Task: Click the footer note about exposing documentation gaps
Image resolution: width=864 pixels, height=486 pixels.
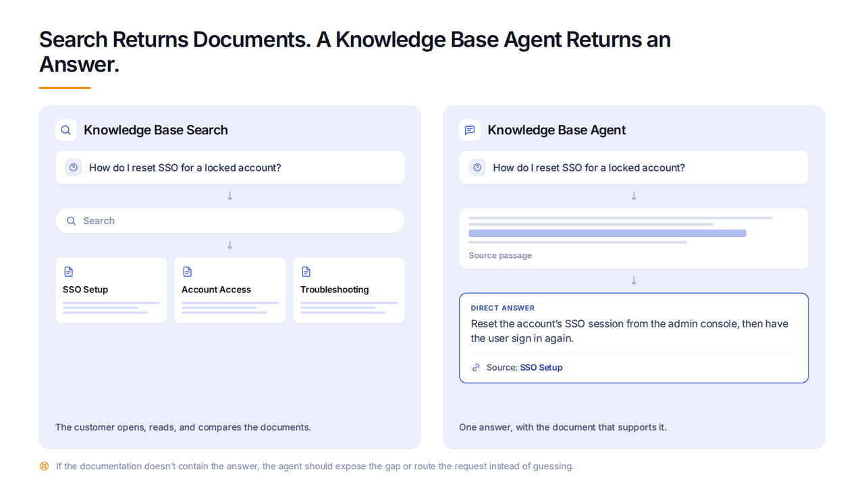Action: pyautogui.click(x=315, y=466)
